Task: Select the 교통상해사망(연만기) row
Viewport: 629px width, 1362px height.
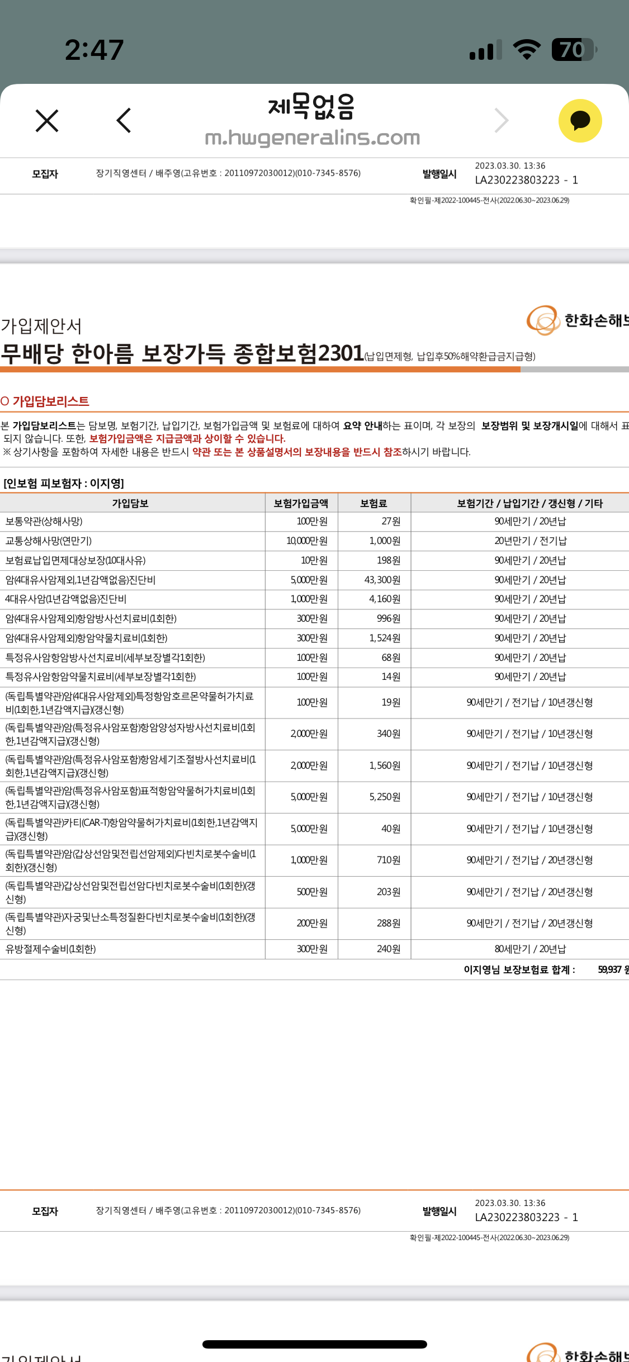Action: tap(314, 541)
